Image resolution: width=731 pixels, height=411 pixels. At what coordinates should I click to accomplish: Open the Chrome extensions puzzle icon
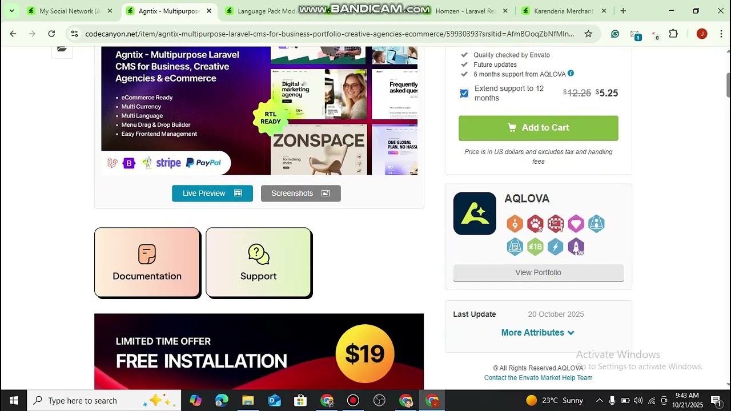point(673,34)
